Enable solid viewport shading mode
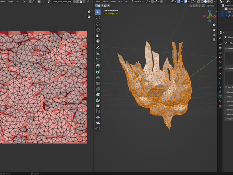 pos(205,1)
